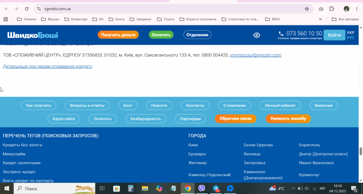Toggle accessibility view eye icon

(x=257, y=35)
